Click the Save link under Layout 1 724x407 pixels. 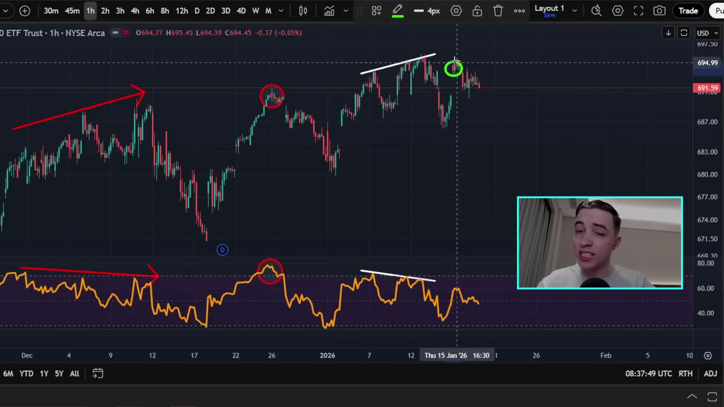(x=549, y=15)
